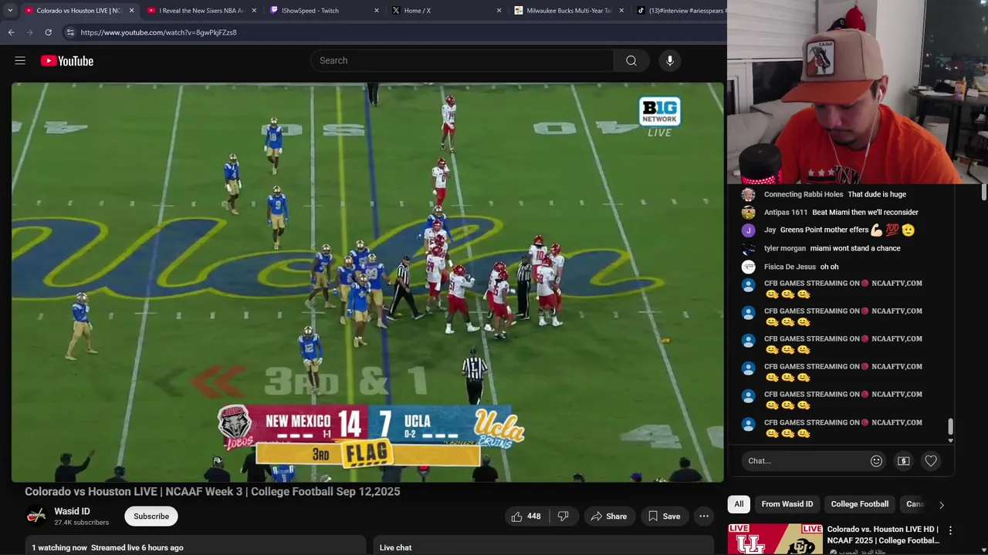Close the Sixers NBA tab
This screenshot has height=555, width=988.
254,11
